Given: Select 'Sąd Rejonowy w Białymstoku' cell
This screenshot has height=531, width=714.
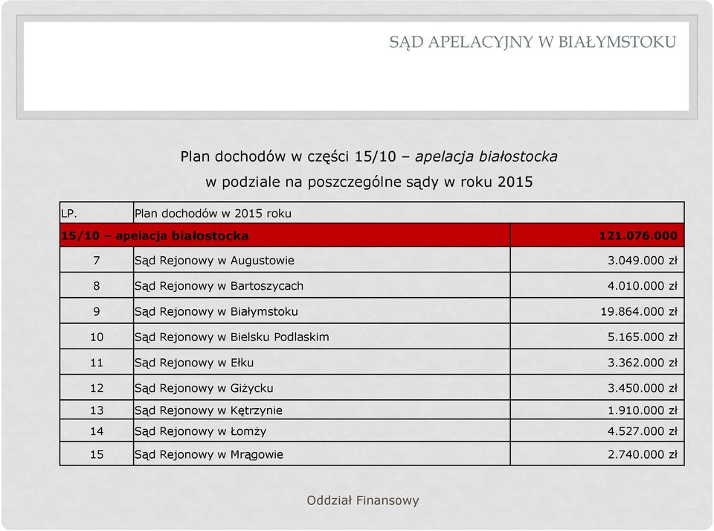Looking at the screenshot, I should tap(322, 311).
